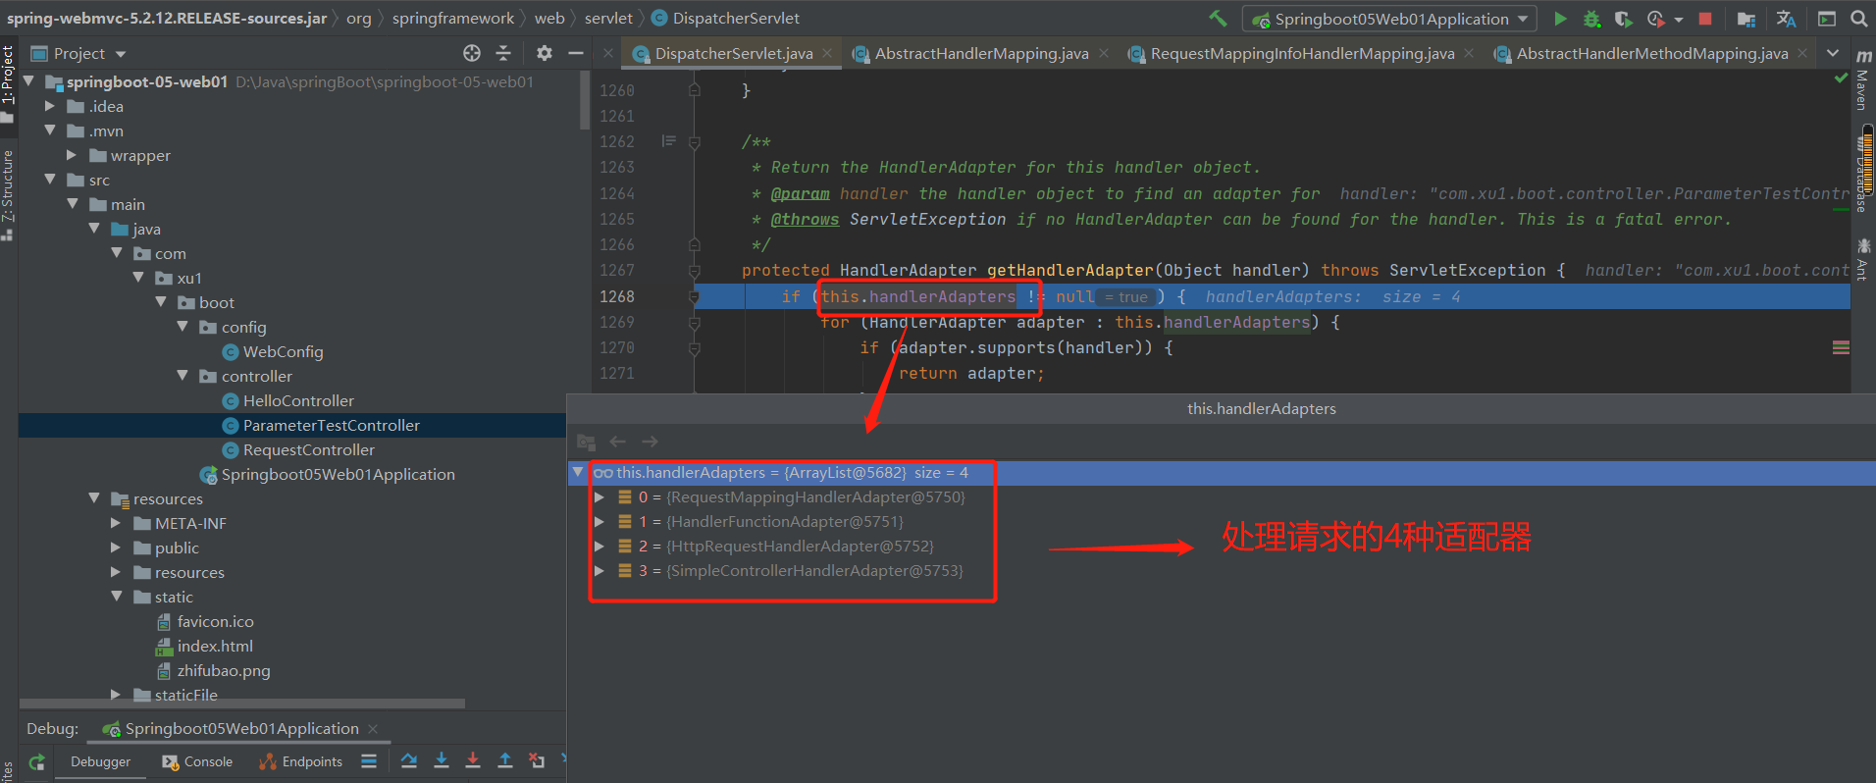Collapse the controller package

click(x=182, y=376)
